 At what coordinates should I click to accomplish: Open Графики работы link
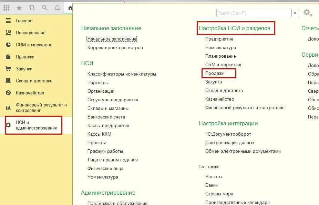click(105, 151)
